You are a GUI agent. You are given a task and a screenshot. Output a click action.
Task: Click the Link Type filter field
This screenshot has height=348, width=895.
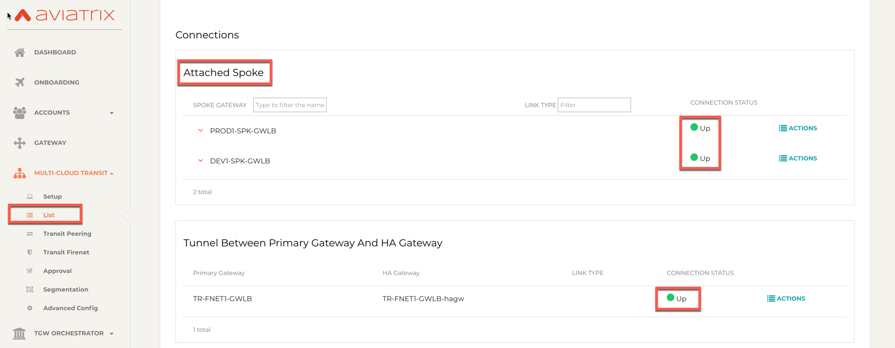594,105
